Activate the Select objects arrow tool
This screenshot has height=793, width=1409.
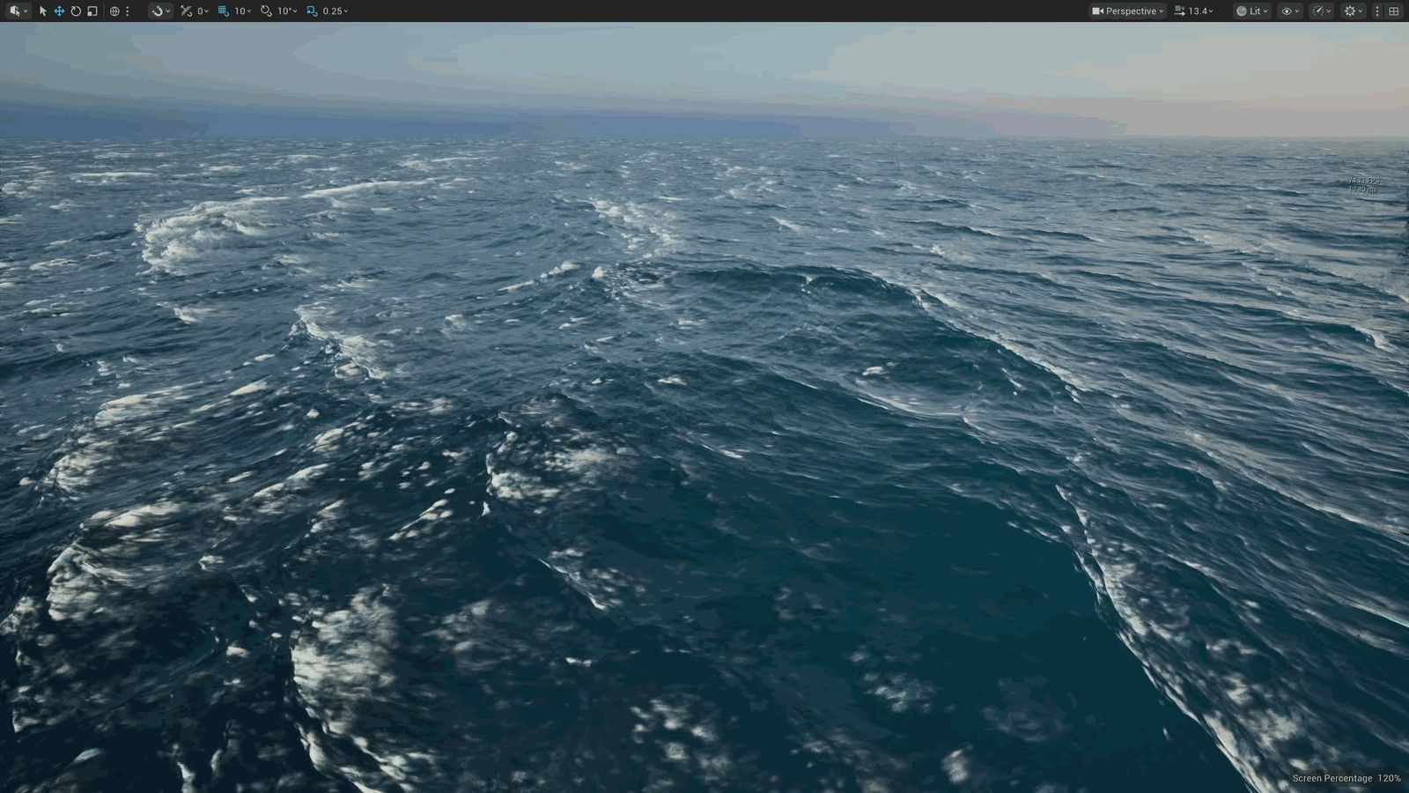click(x=42, y=11)
